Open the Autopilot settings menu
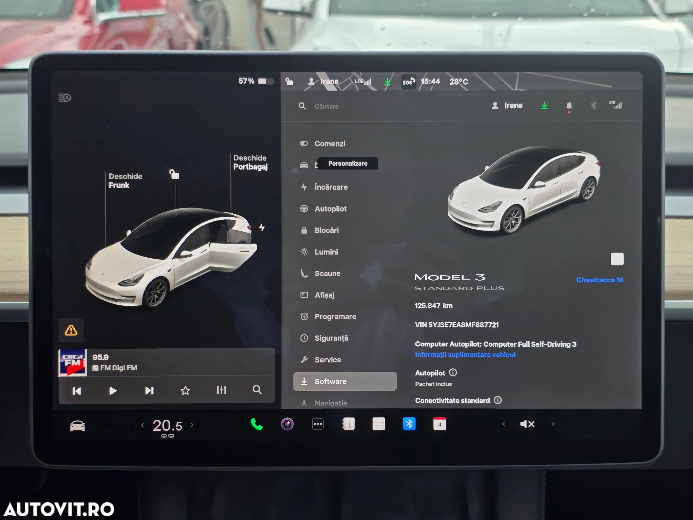The width and height of the screenshot is (693, 520). pos(323,209)
